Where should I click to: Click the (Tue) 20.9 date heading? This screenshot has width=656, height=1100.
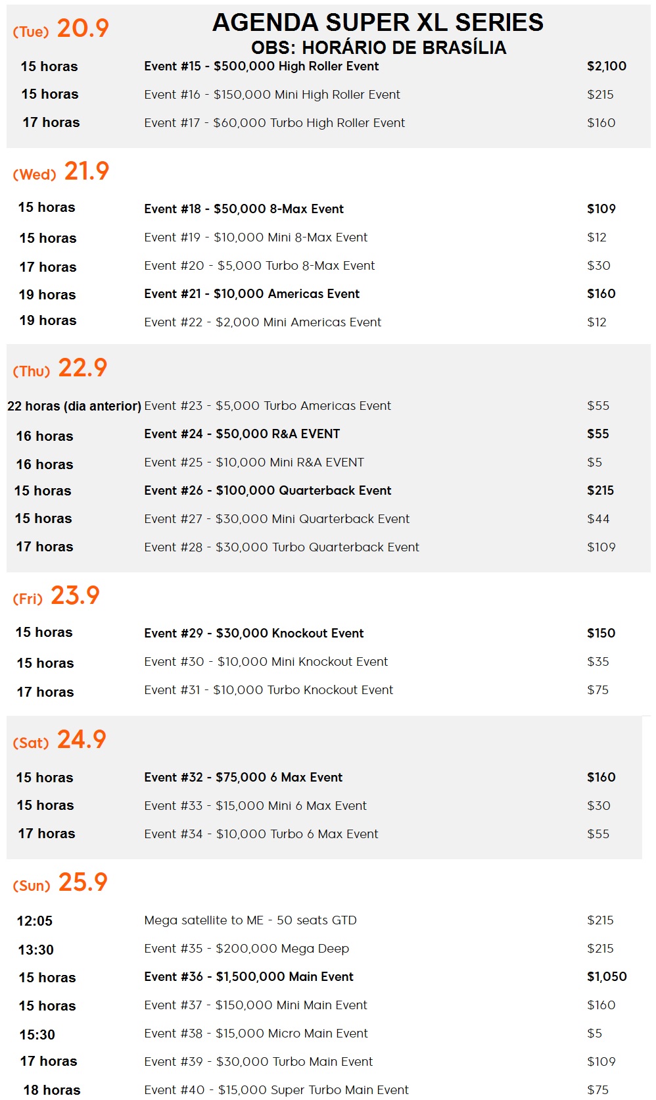[60, 28]
